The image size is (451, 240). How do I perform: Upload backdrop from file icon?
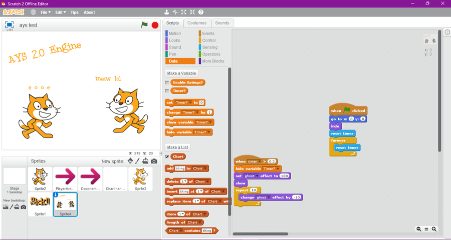(17, 206)
